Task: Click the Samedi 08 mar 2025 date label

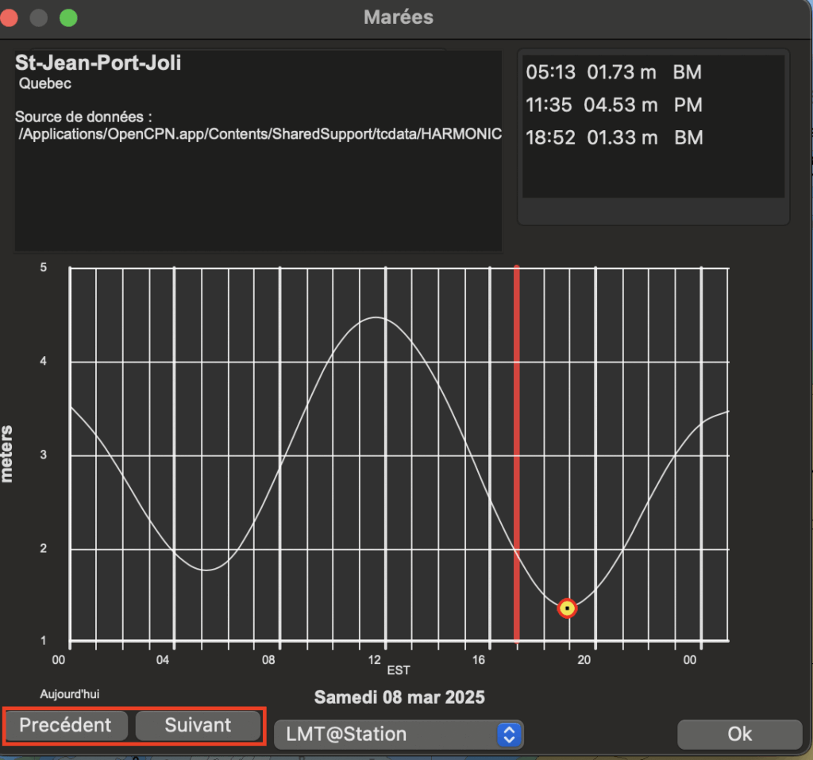Action: (399, 697)
